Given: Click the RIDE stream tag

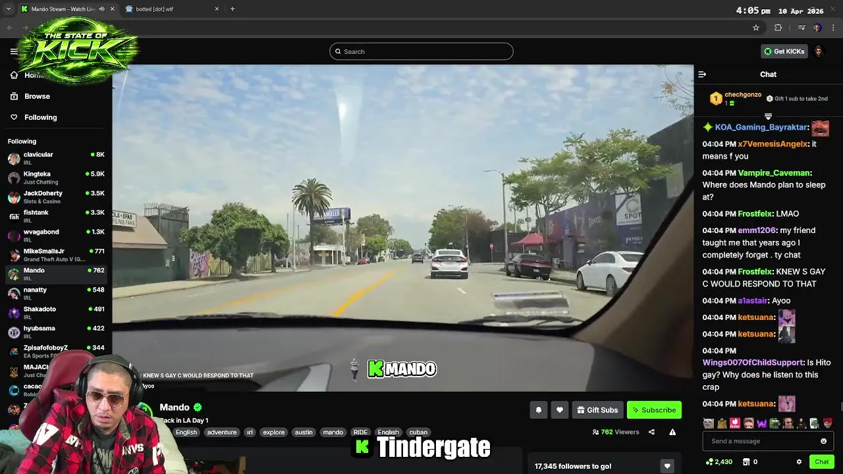Looking at the screenshot, I should (x=360, y=433).
